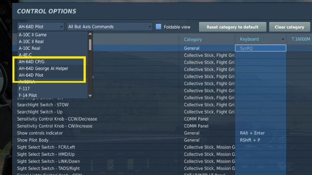Click the aircraft list scrollbar thumb

(x=90, y=45)
